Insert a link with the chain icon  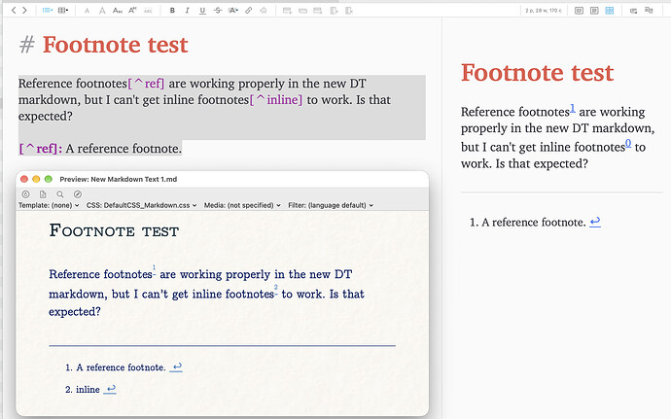[248, 11]
